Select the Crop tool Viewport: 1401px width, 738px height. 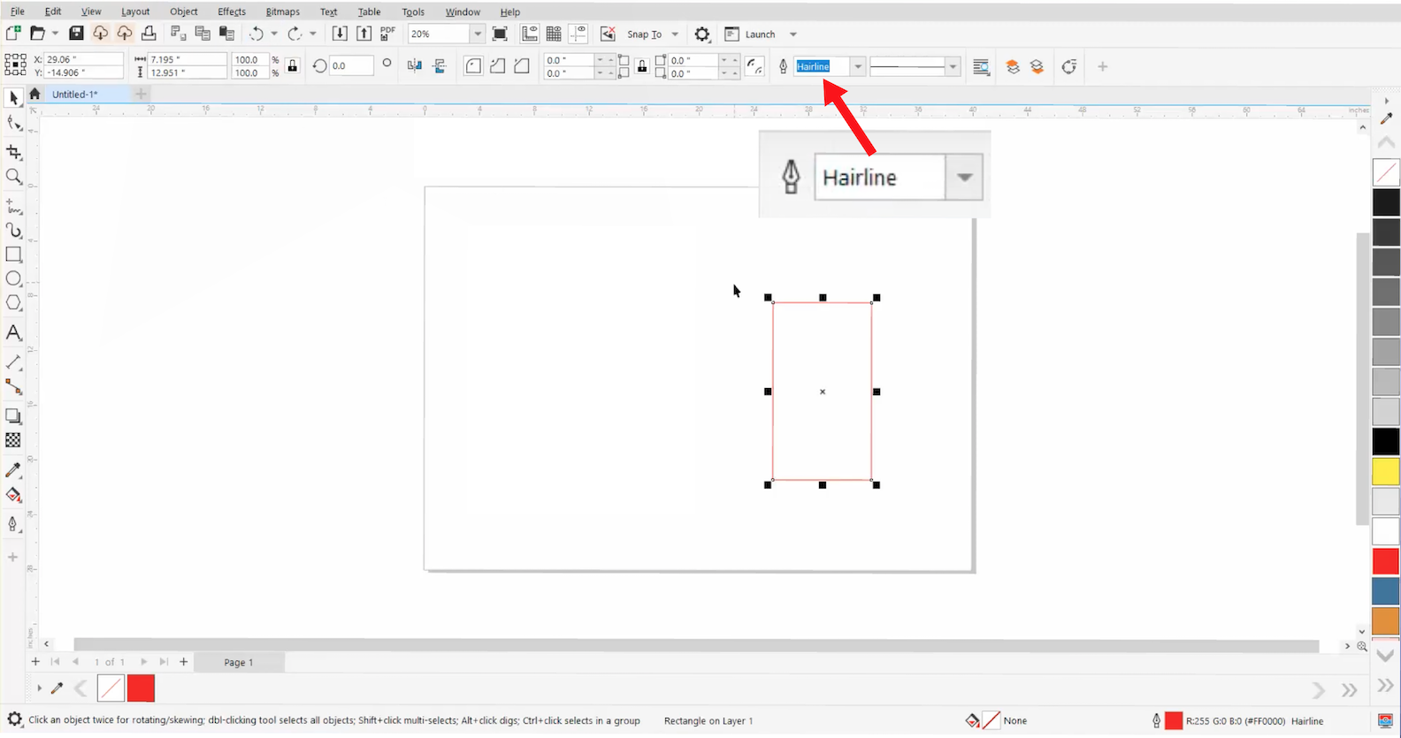(x=14, y=152)
